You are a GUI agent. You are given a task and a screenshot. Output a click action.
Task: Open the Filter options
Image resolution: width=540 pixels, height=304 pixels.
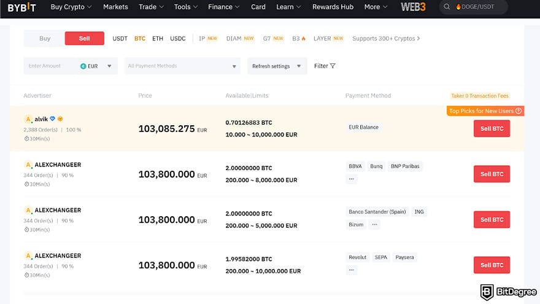tap(325, 66)
